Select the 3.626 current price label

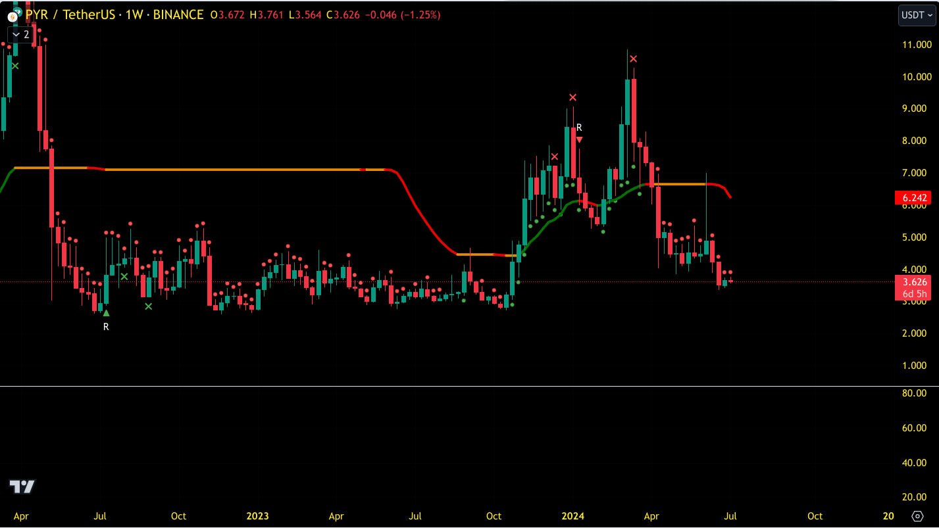click(x=916, y=282)
